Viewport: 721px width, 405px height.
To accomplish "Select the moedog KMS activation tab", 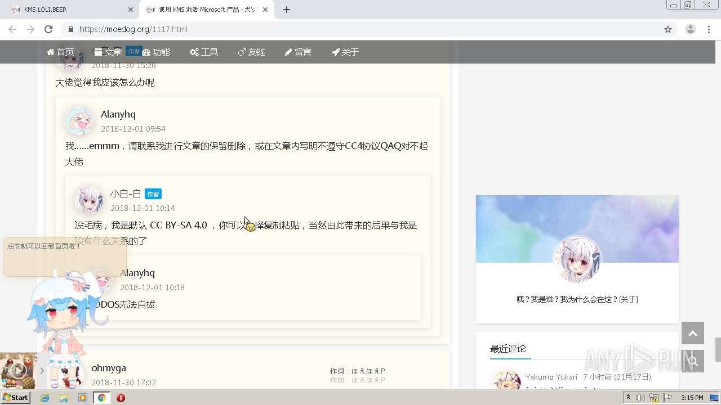I will pos(206,10).
